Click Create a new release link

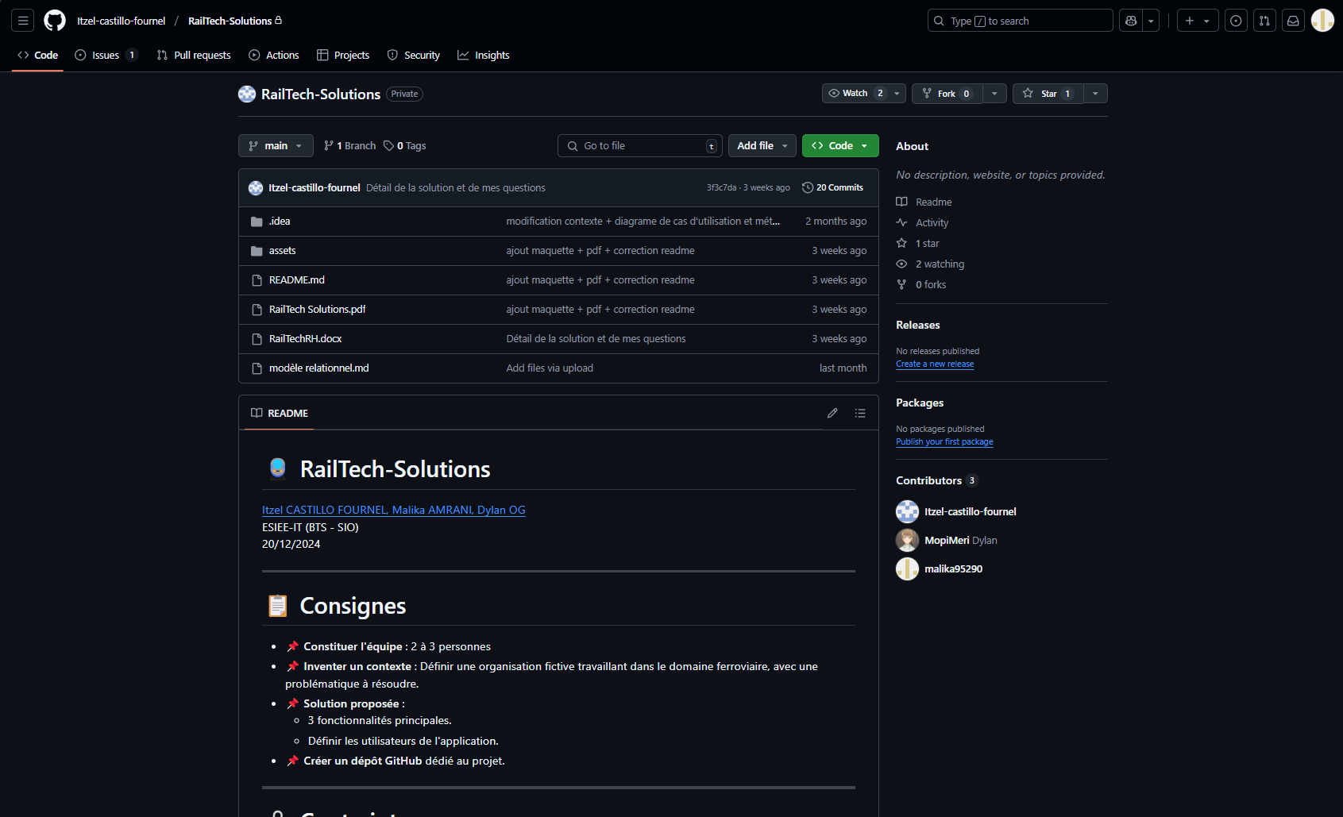pyautogui.click(x=935, y=364)
